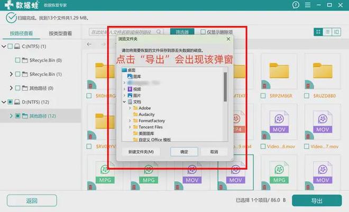This screenshot has width=349, height=212.
Task: Expand the Adobe folder chevron
Action: [130, 108]
